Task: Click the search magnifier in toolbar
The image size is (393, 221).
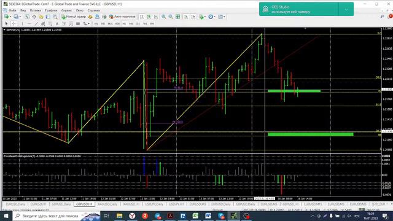Action: [382, 17]
